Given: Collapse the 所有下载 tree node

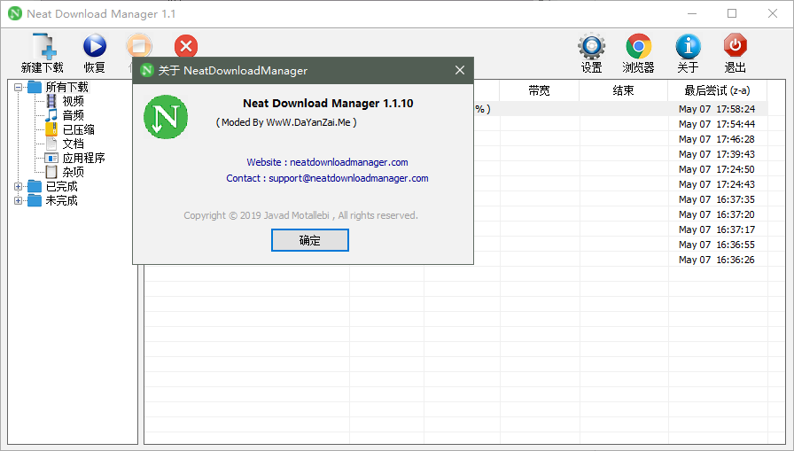Looking at the screenshot, I should click(19, 87).
